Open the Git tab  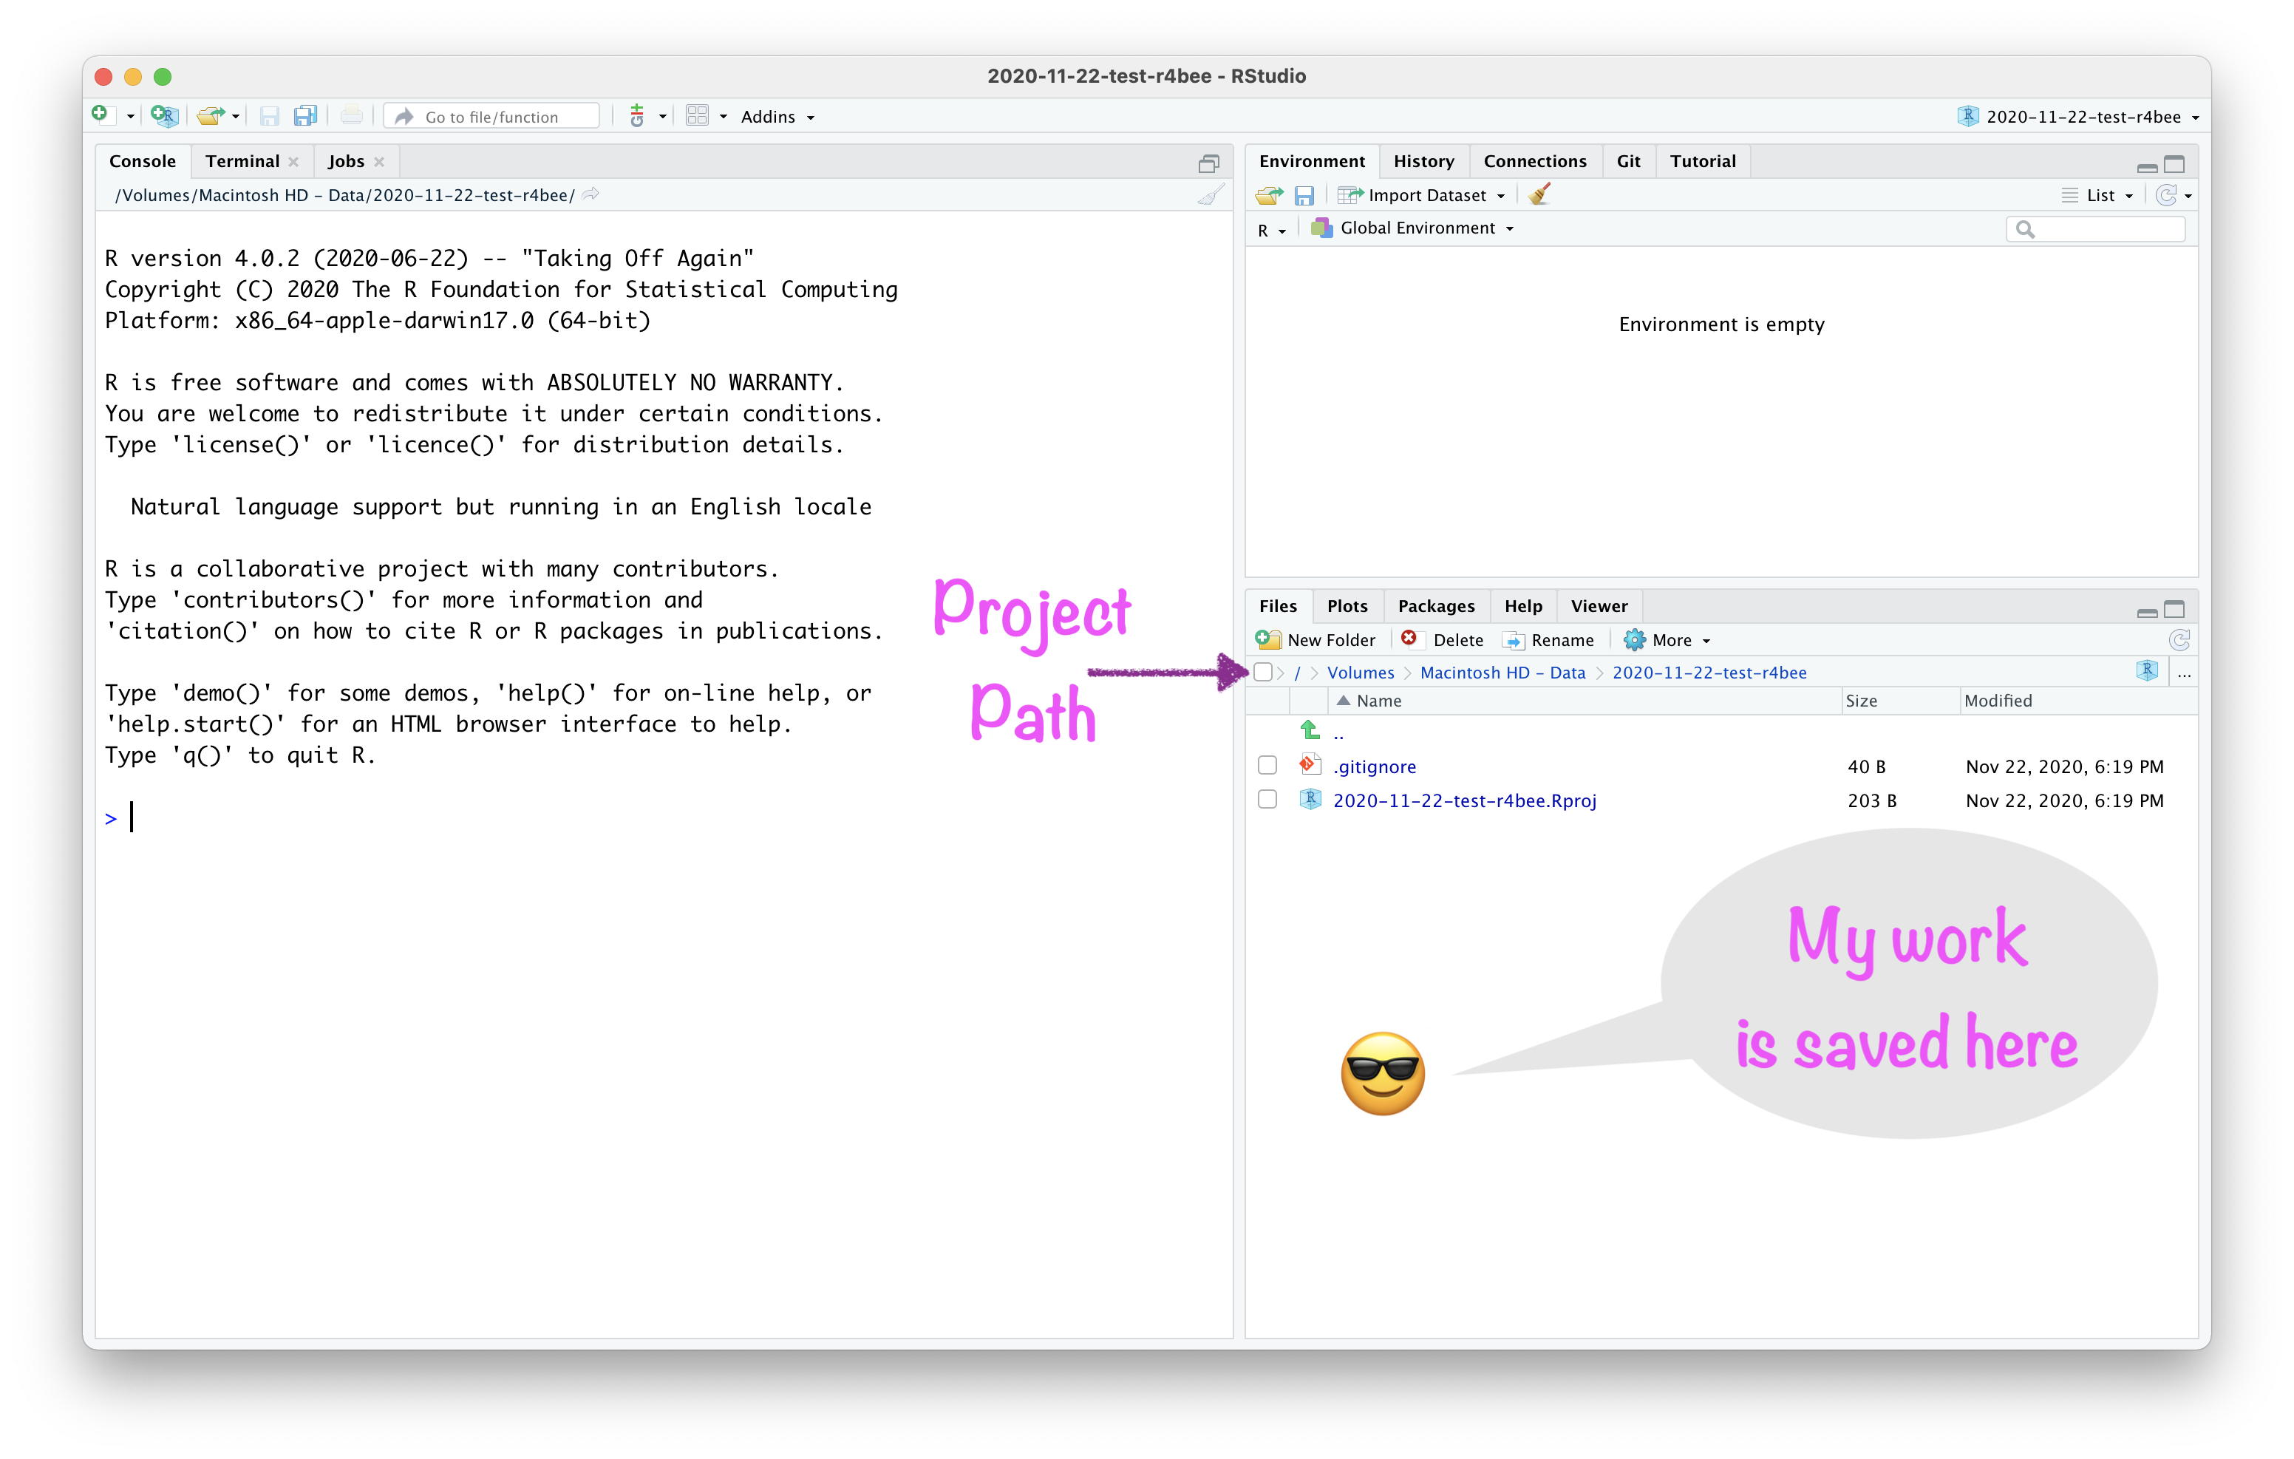[x=1628, y=161]
